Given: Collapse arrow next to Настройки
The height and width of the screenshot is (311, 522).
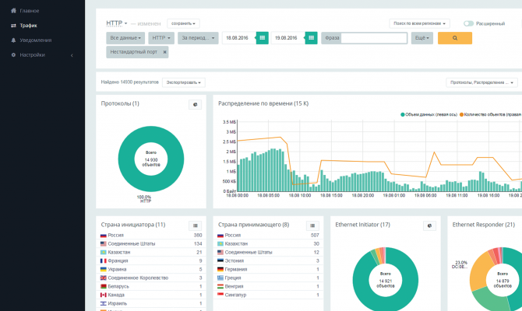Looking at the screenshot, I should coord(72,55).
